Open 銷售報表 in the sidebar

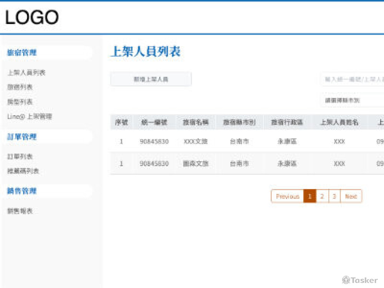coord(20,211)
